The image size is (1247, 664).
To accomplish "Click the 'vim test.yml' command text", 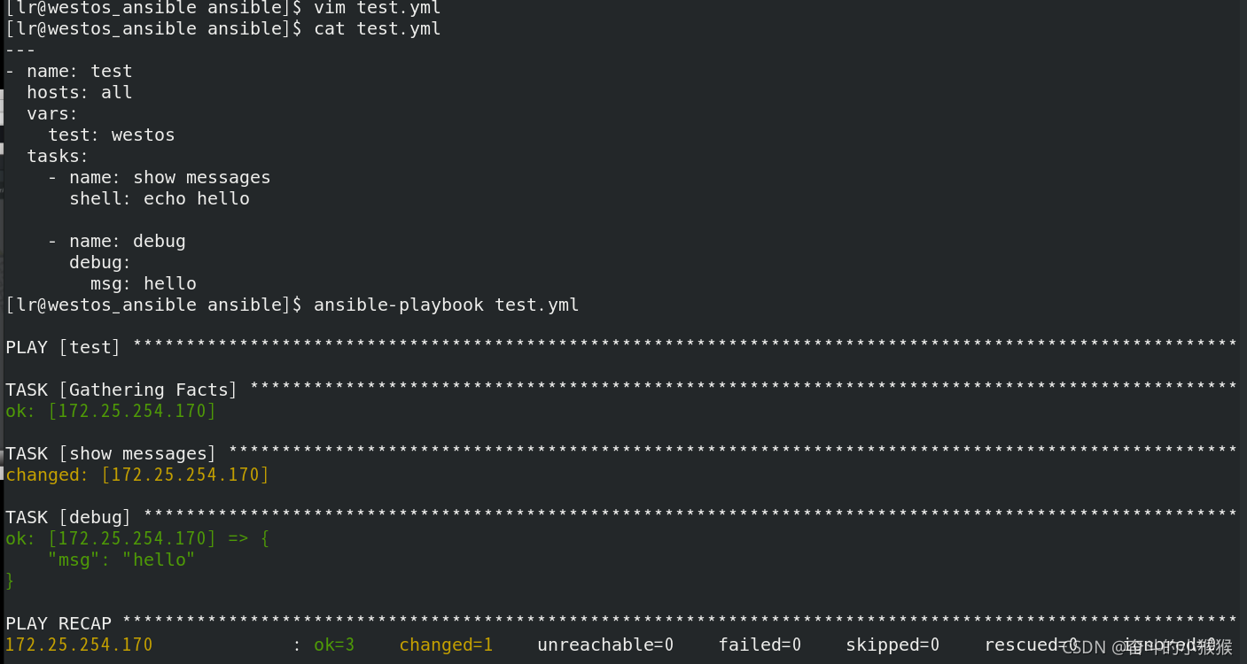I will (x=378, y=8).
